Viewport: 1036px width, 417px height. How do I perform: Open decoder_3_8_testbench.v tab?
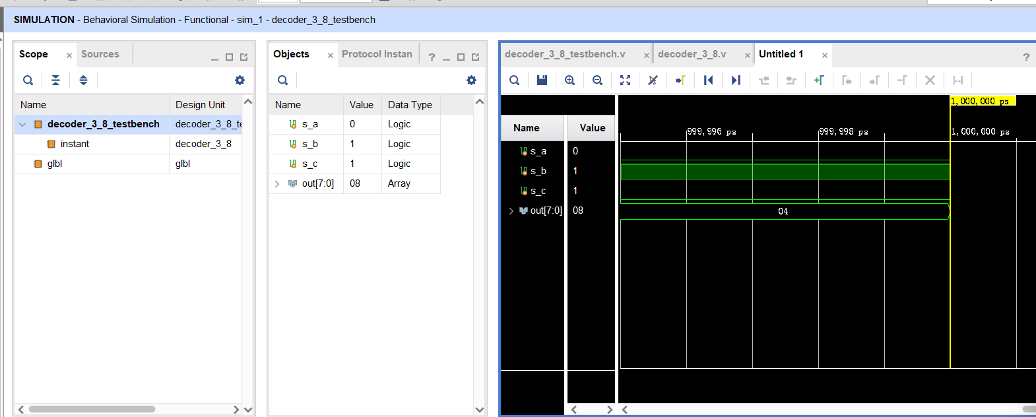click(x=565, y=54)
